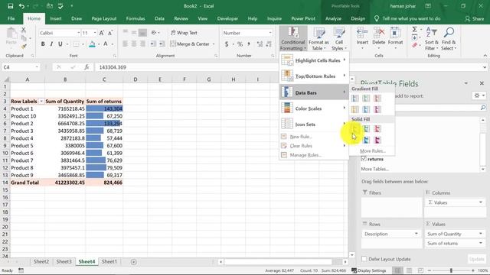Switch to the Insert ribbon tab

pos(56,18)
